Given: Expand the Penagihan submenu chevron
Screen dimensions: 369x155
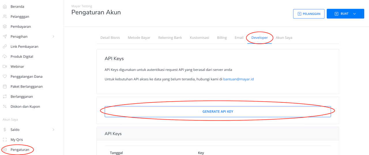Looking at the screenshot, I should tap(53, 36).
